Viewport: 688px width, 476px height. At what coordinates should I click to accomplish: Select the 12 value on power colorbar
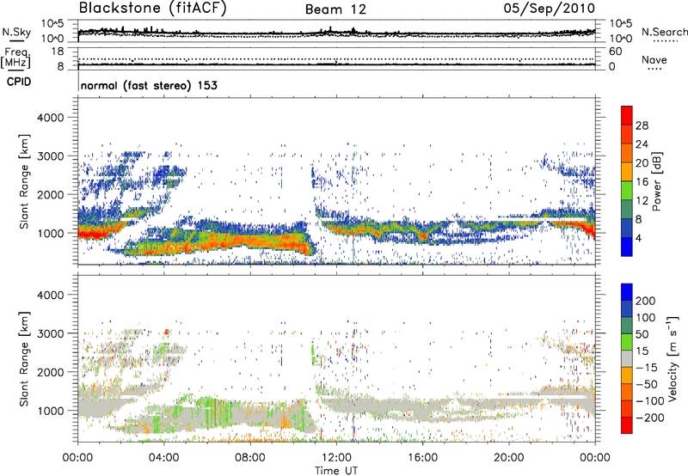coord(642,201)
